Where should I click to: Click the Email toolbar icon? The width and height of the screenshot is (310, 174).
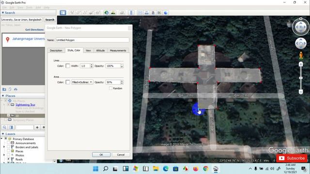click(140, 13)
